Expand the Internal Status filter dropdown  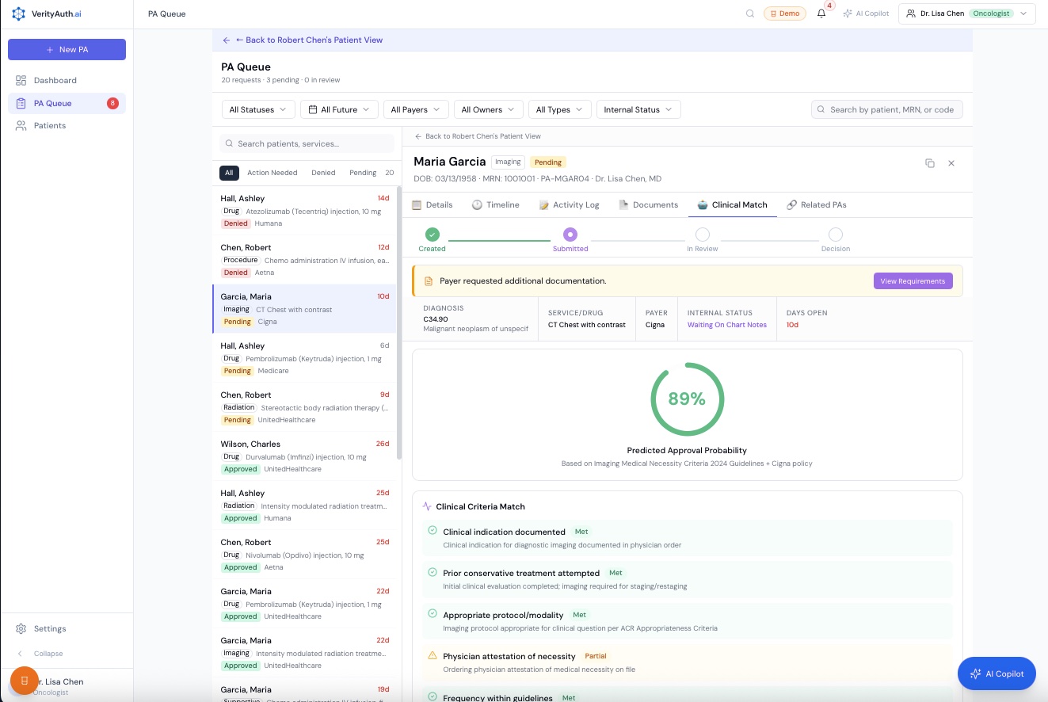pos(638,109)
